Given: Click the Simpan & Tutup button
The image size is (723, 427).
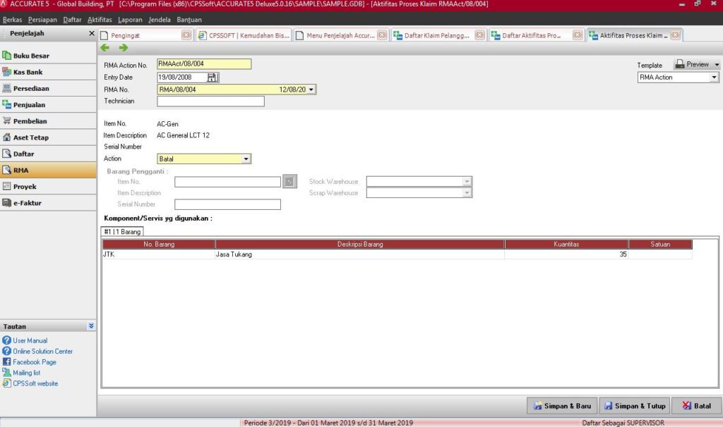Looking at the screenshot, I should click(x=633, y=406).
